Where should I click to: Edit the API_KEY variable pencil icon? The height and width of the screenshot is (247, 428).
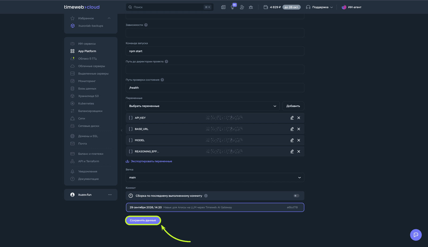pyautogui.click(x=292, y=118)
